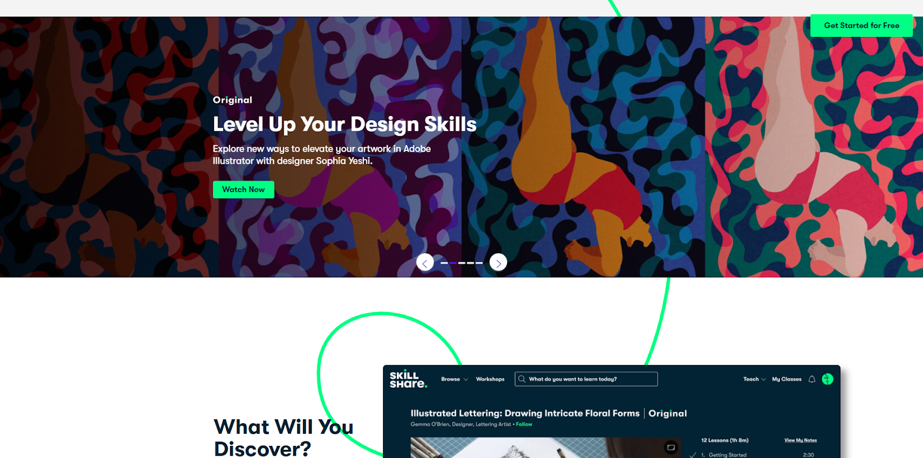Open the View My Notes link

click(801, 440)
